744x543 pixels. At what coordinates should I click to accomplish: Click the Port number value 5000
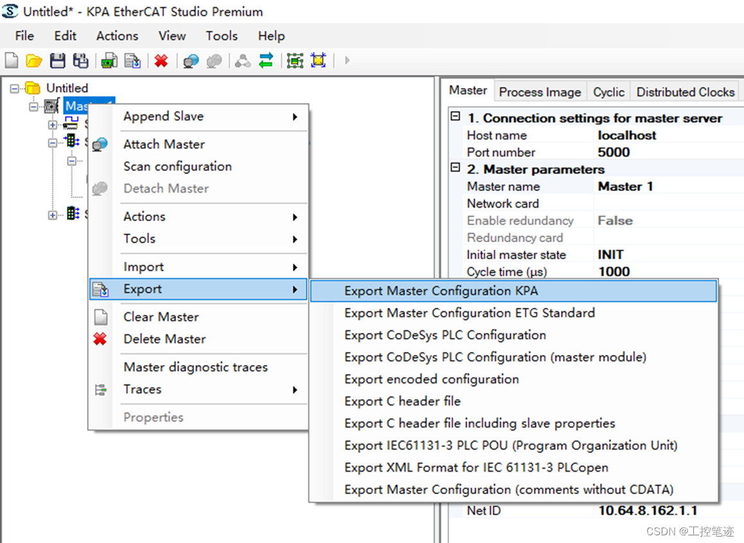tap(614, 153)
